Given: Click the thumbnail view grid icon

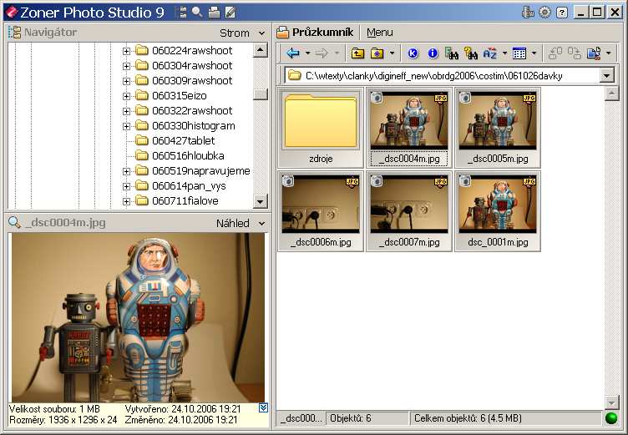Looking at the screenshot, I should pyautogui.click(x=519, y=53).
